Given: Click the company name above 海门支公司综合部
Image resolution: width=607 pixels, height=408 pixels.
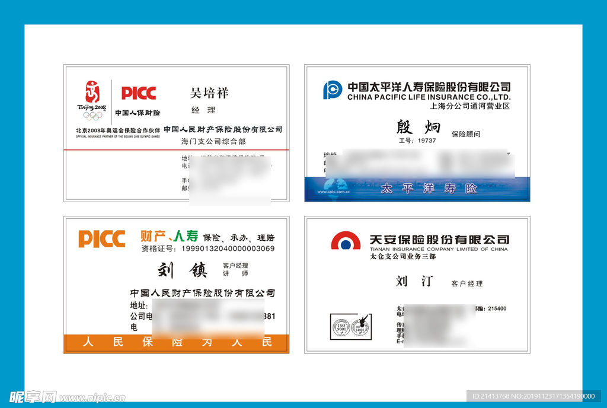Looking at the screenshot, I should tap(223, 129).
